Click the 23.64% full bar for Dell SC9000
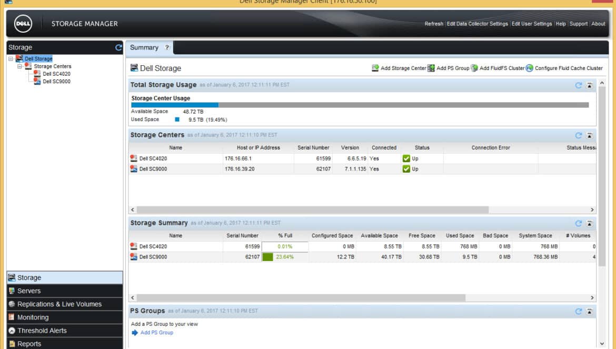 tap(285, 257)
